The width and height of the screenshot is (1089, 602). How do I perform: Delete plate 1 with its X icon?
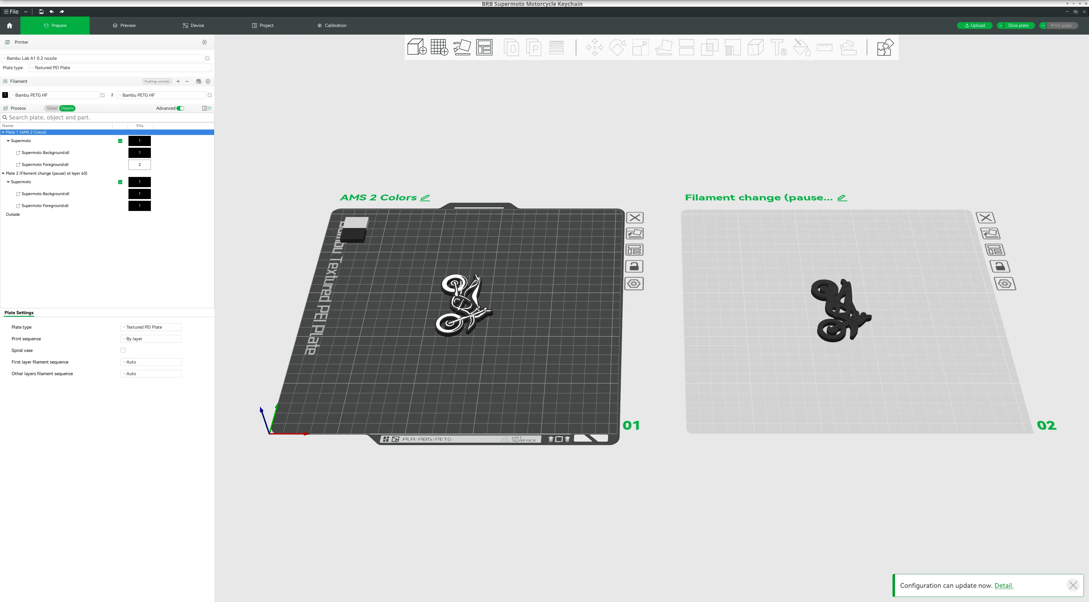pyautogui.click(x=635, y=217)
